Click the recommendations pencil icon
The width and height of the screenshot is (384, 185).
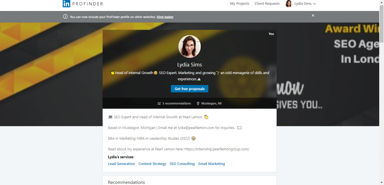click(159, 103)
